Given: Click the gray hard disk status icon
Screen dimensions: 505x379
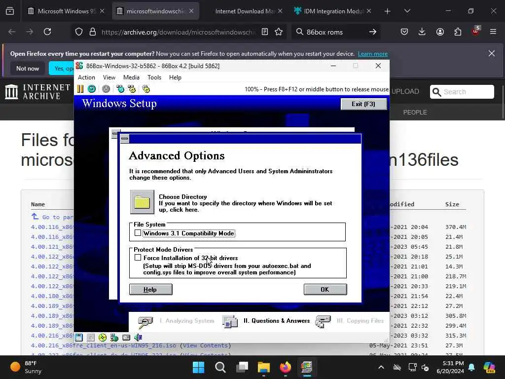Looking at the screenshot, I should tap(126, 338).
